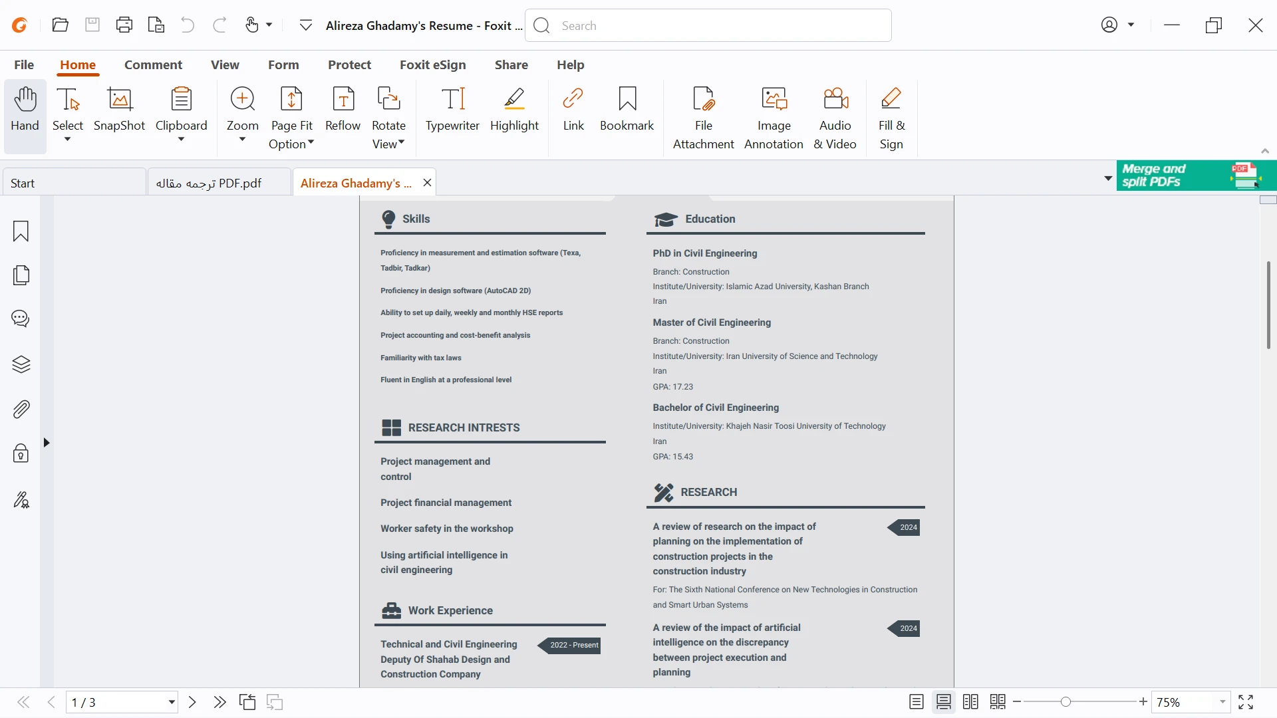1277x718 pixels.
Task: Expand the 75% zoom level dropdown
Action: [1222, 702]
